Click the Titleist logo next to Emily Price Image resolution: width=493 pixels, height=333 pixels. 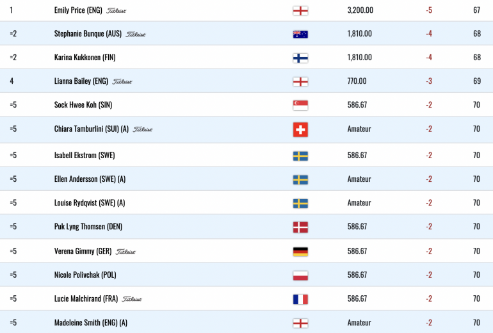pos(116,11)
